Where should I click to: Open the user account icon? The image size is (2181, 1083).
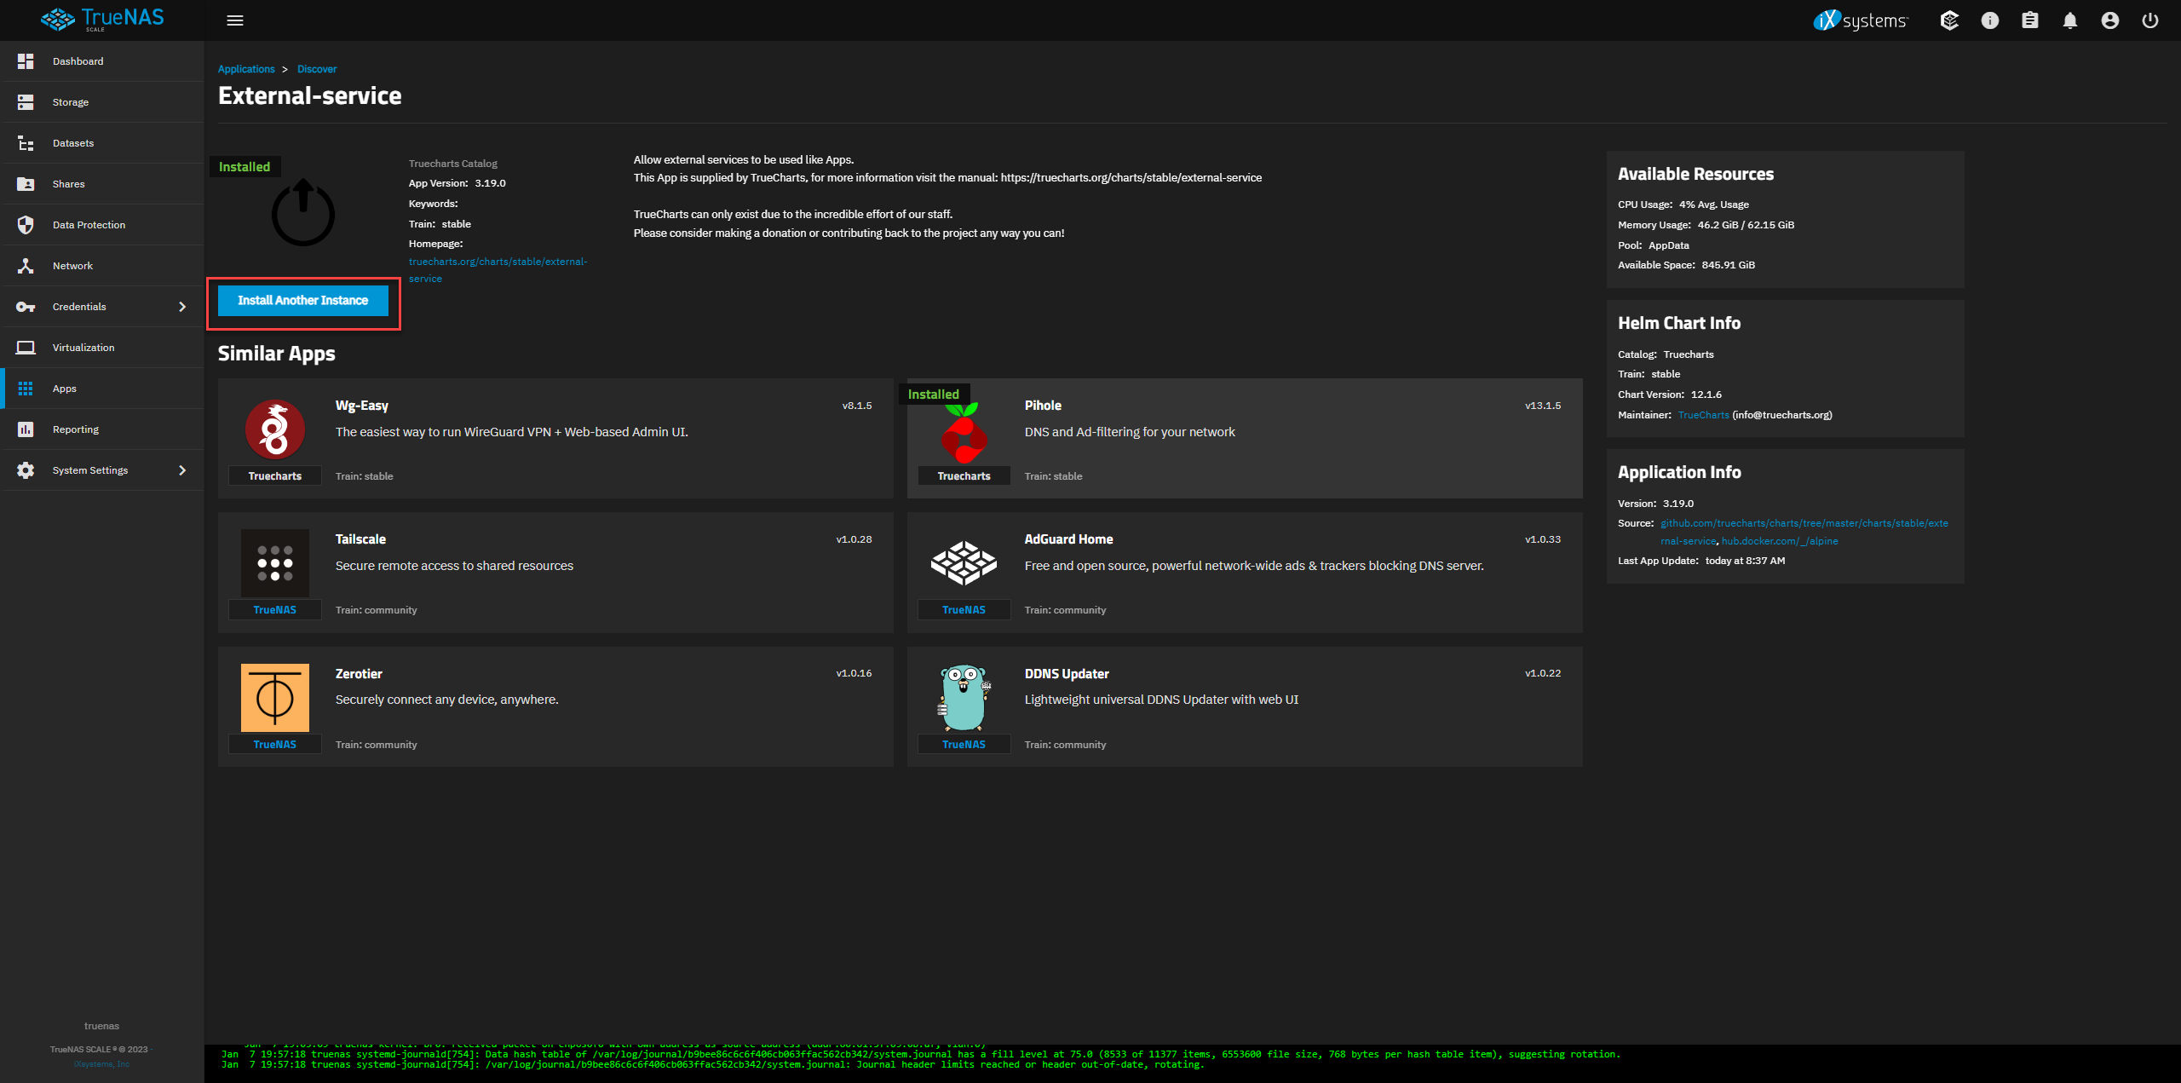pyautogui.click(x=2109, y=20)
